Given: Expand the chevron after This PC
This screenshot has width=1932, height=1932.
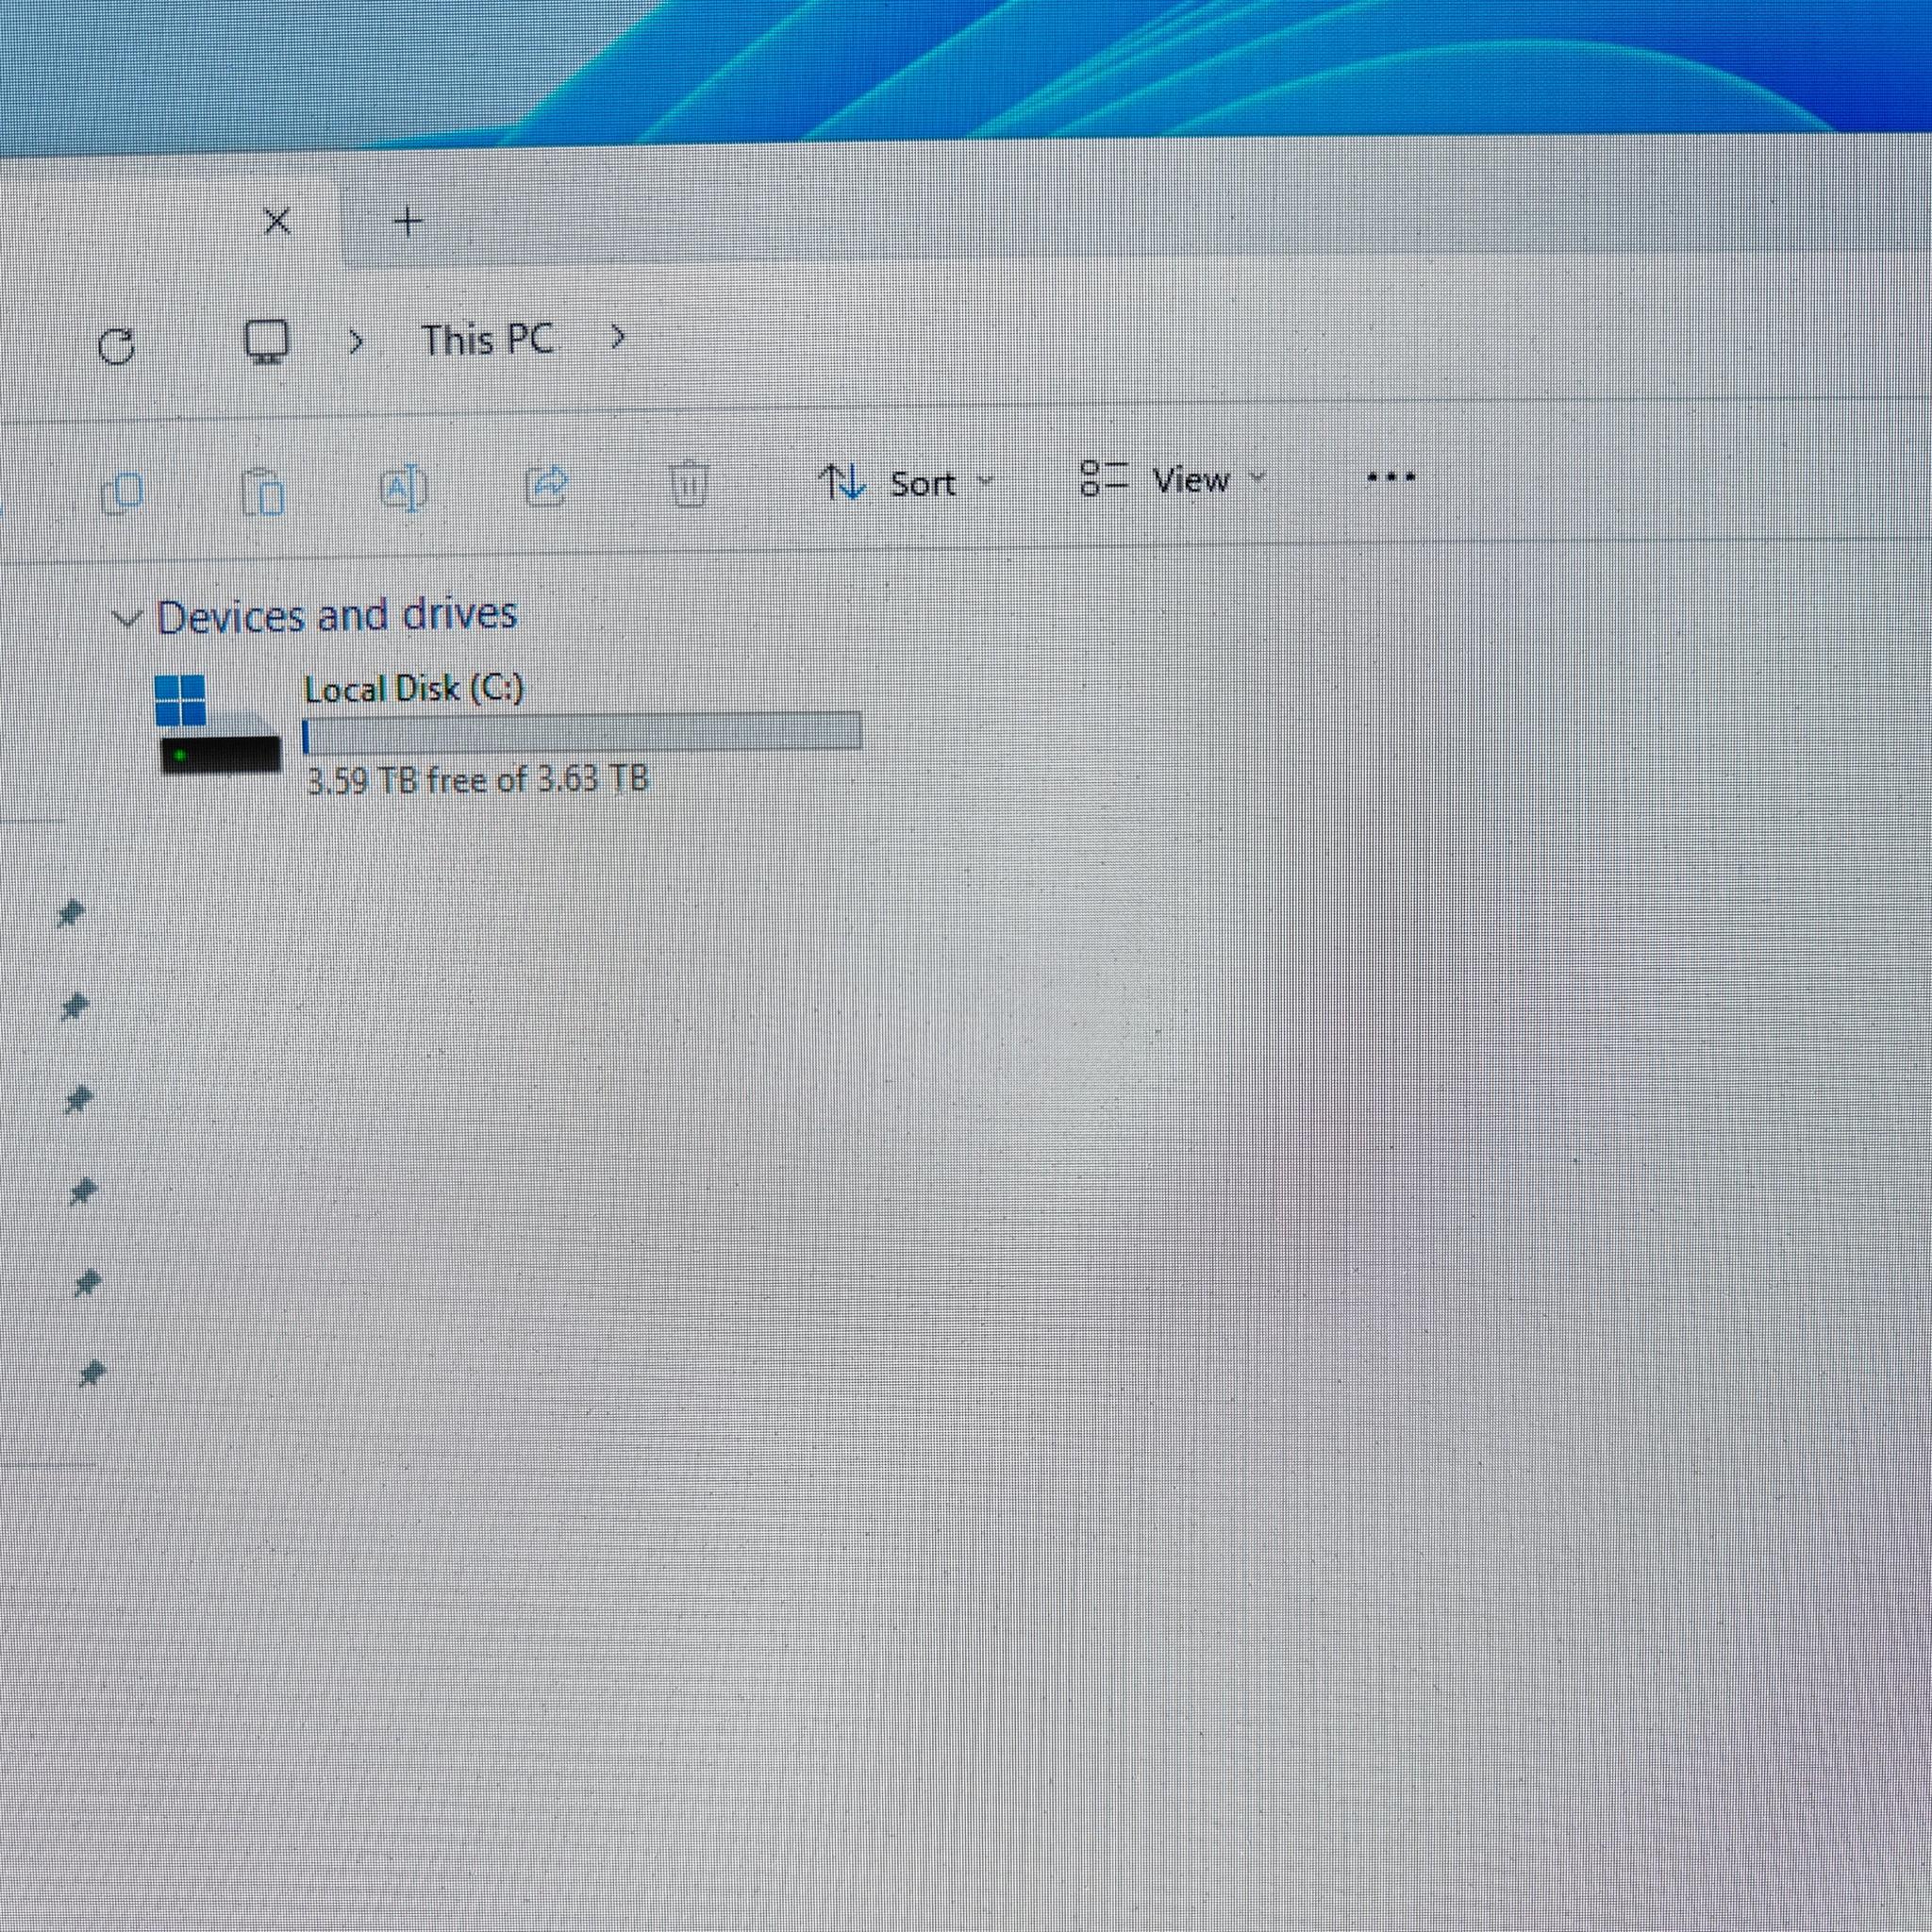Looking at the screenshot, I should click(617, 337).
